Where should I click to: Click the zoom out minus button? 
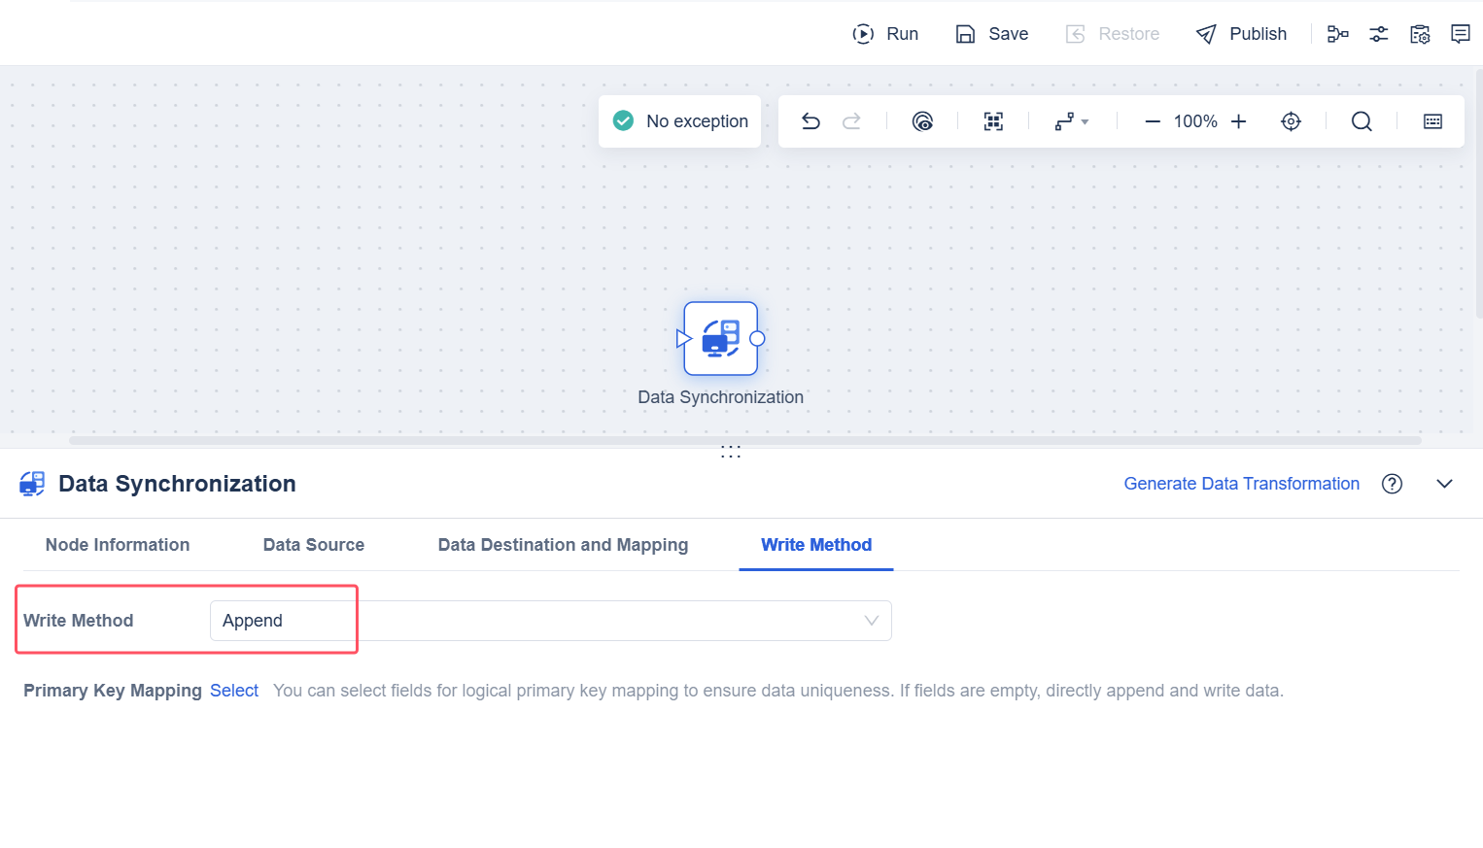(x=1153, y=121)
